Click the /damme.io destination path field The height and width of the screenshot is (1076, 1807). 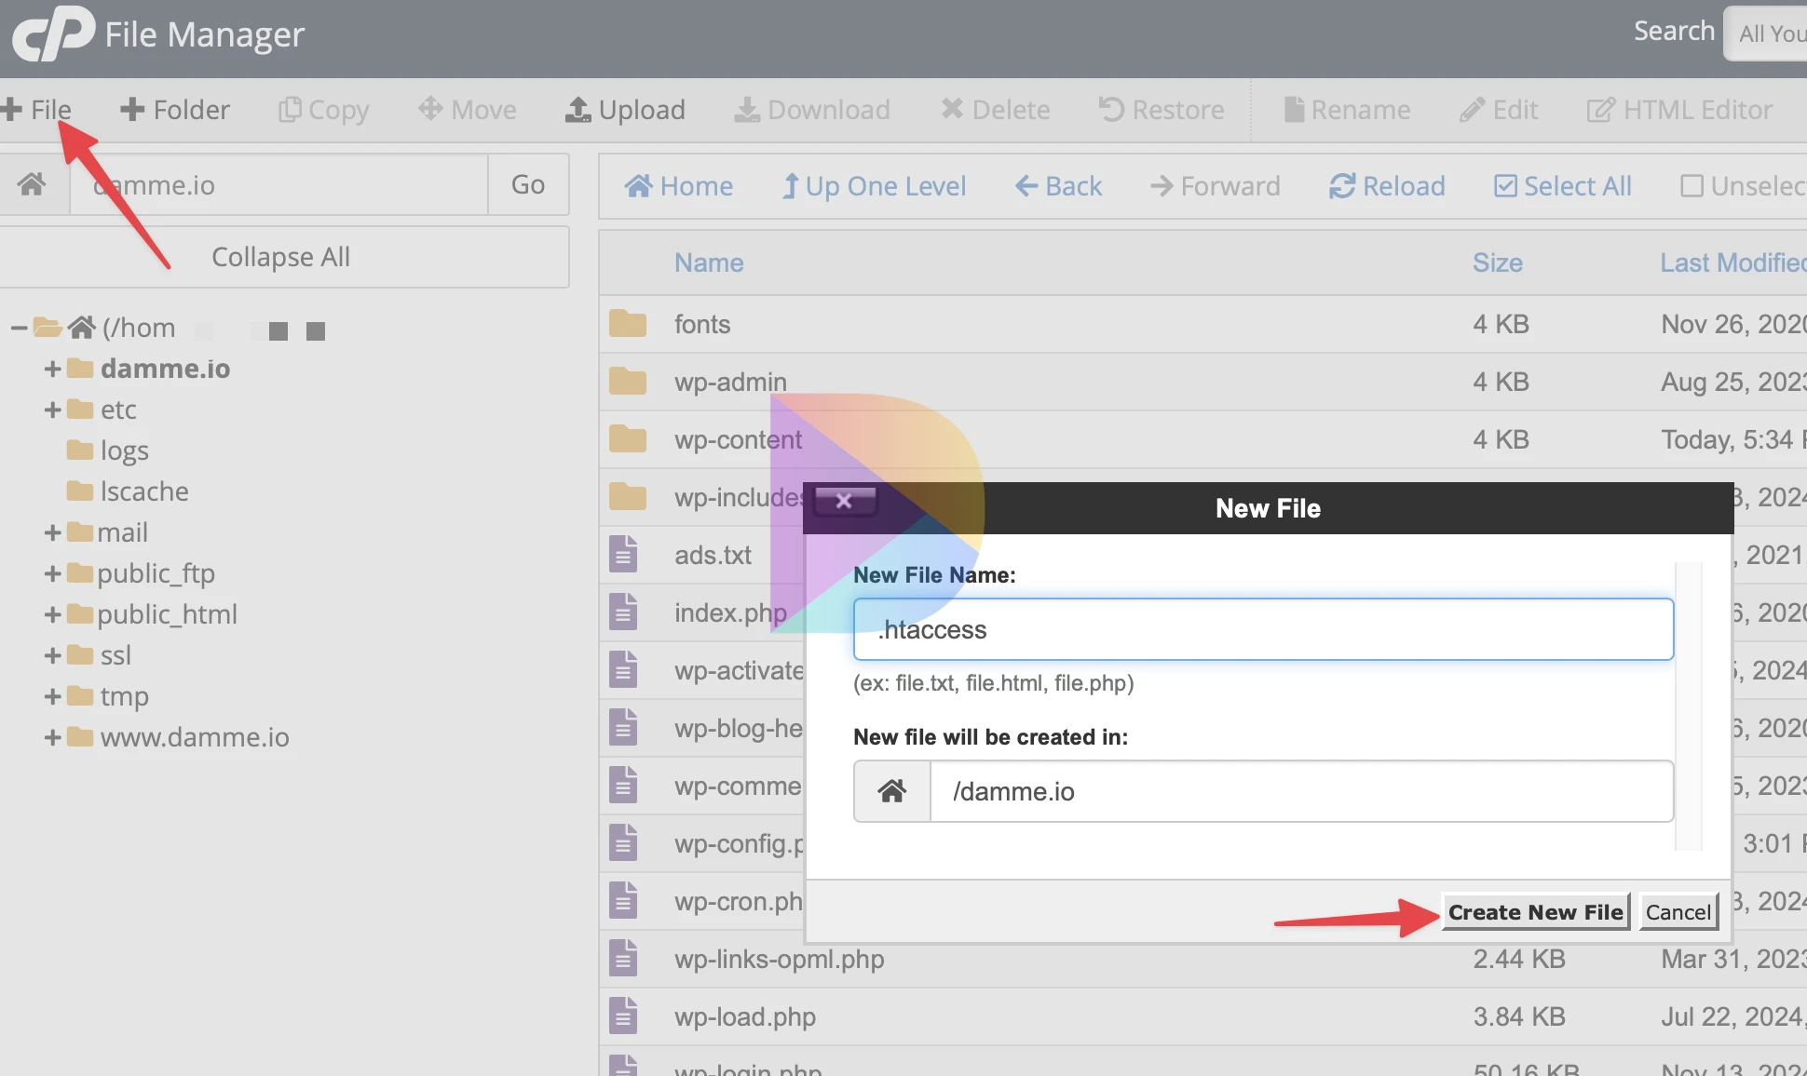point(1301,791)
